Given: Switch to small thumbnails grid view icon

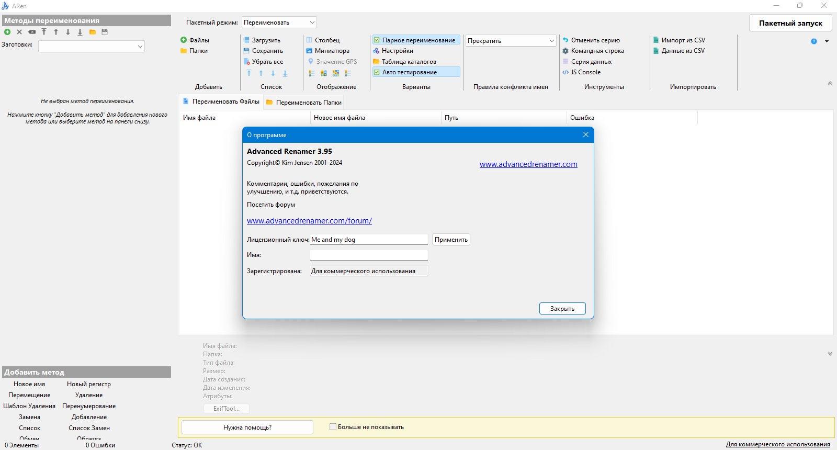Looking at the screenshot, I should click(336, 73).
